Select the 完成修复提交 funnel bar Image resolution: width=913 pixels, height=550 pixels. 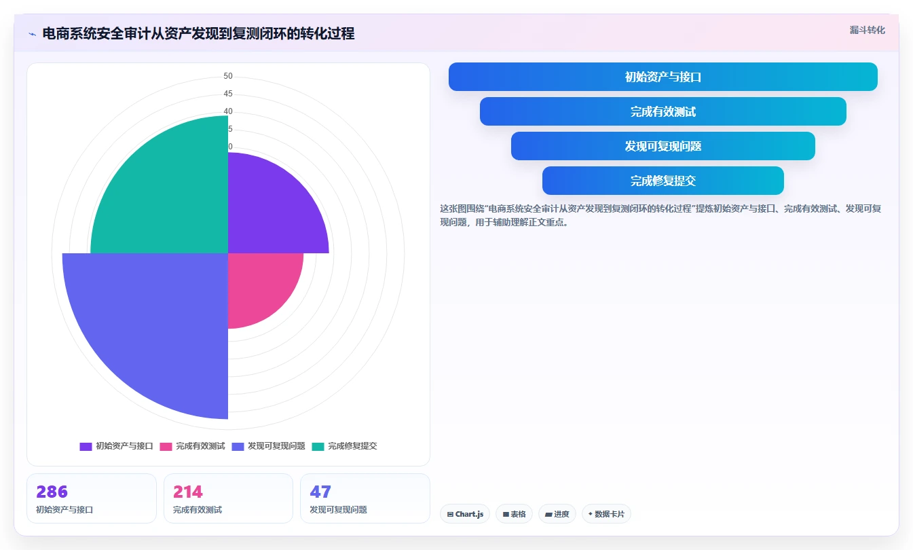pos(663,181)
